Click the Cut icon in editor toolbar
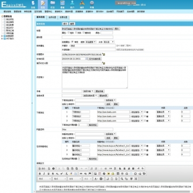The height and width of the screenshot is (193, 193). pyautogui.click(x=59, y=168)
